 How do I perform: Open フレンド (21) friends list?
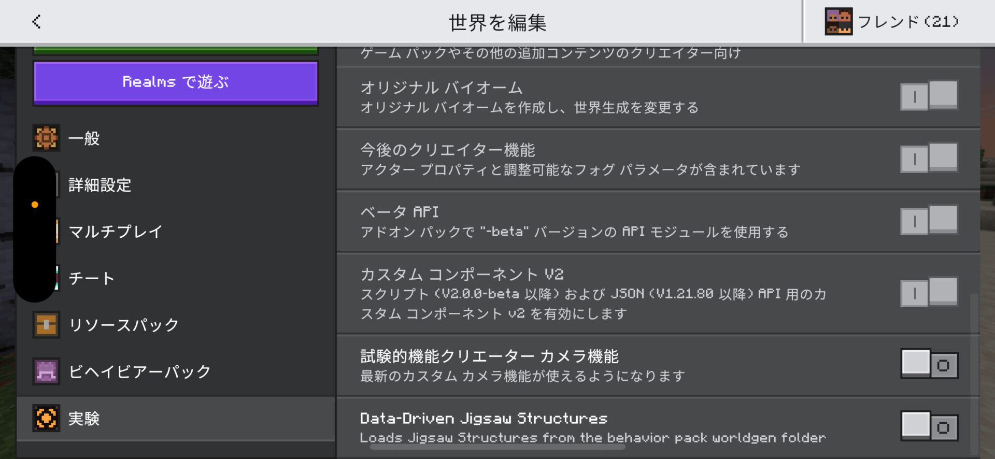tap(908, 22)
